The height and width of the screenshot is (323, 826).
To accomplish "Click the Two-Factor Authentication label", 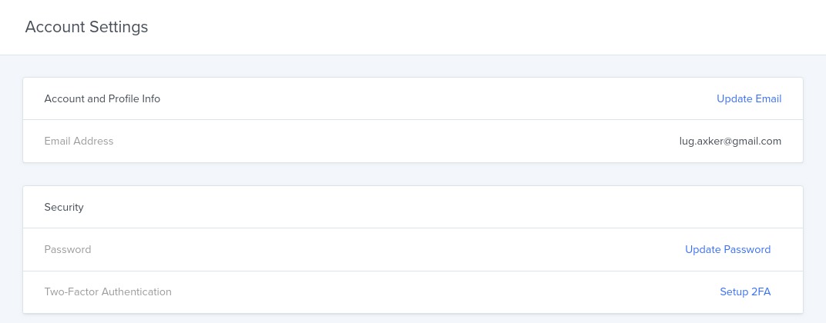I will tap(108, 291).
